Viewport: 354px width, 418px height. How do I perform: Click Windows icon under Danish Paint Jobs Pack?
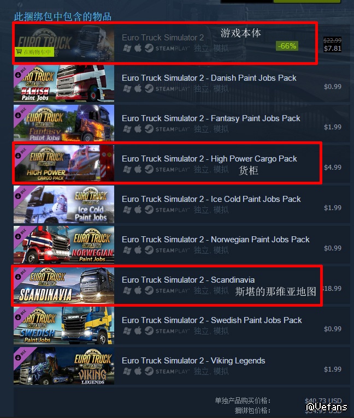[x=127, y=88]
